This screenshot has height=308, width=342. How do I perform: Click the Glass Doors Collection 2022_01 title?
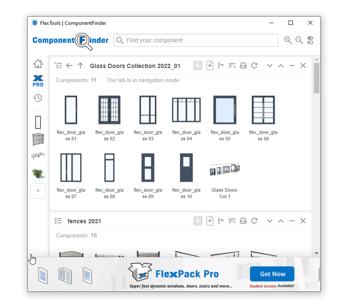[x=135, y=66]
